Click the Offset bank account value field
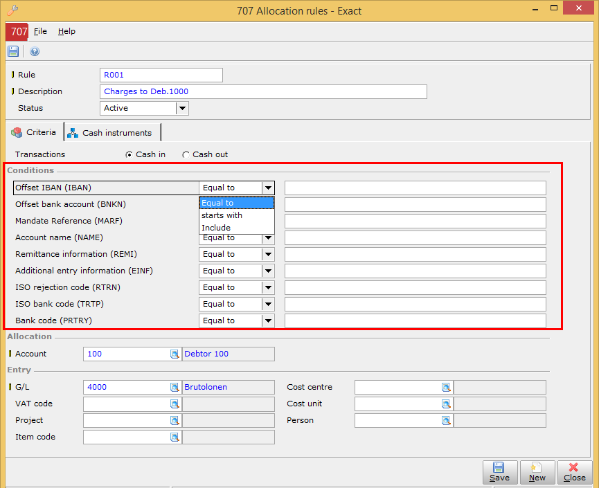This screenshot has height=488, width=599. pyautogui.click(x=415, y=205)
